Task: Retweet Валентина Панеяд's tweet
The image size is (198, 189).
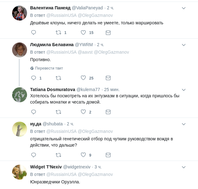Action: [x=58, y=32]
